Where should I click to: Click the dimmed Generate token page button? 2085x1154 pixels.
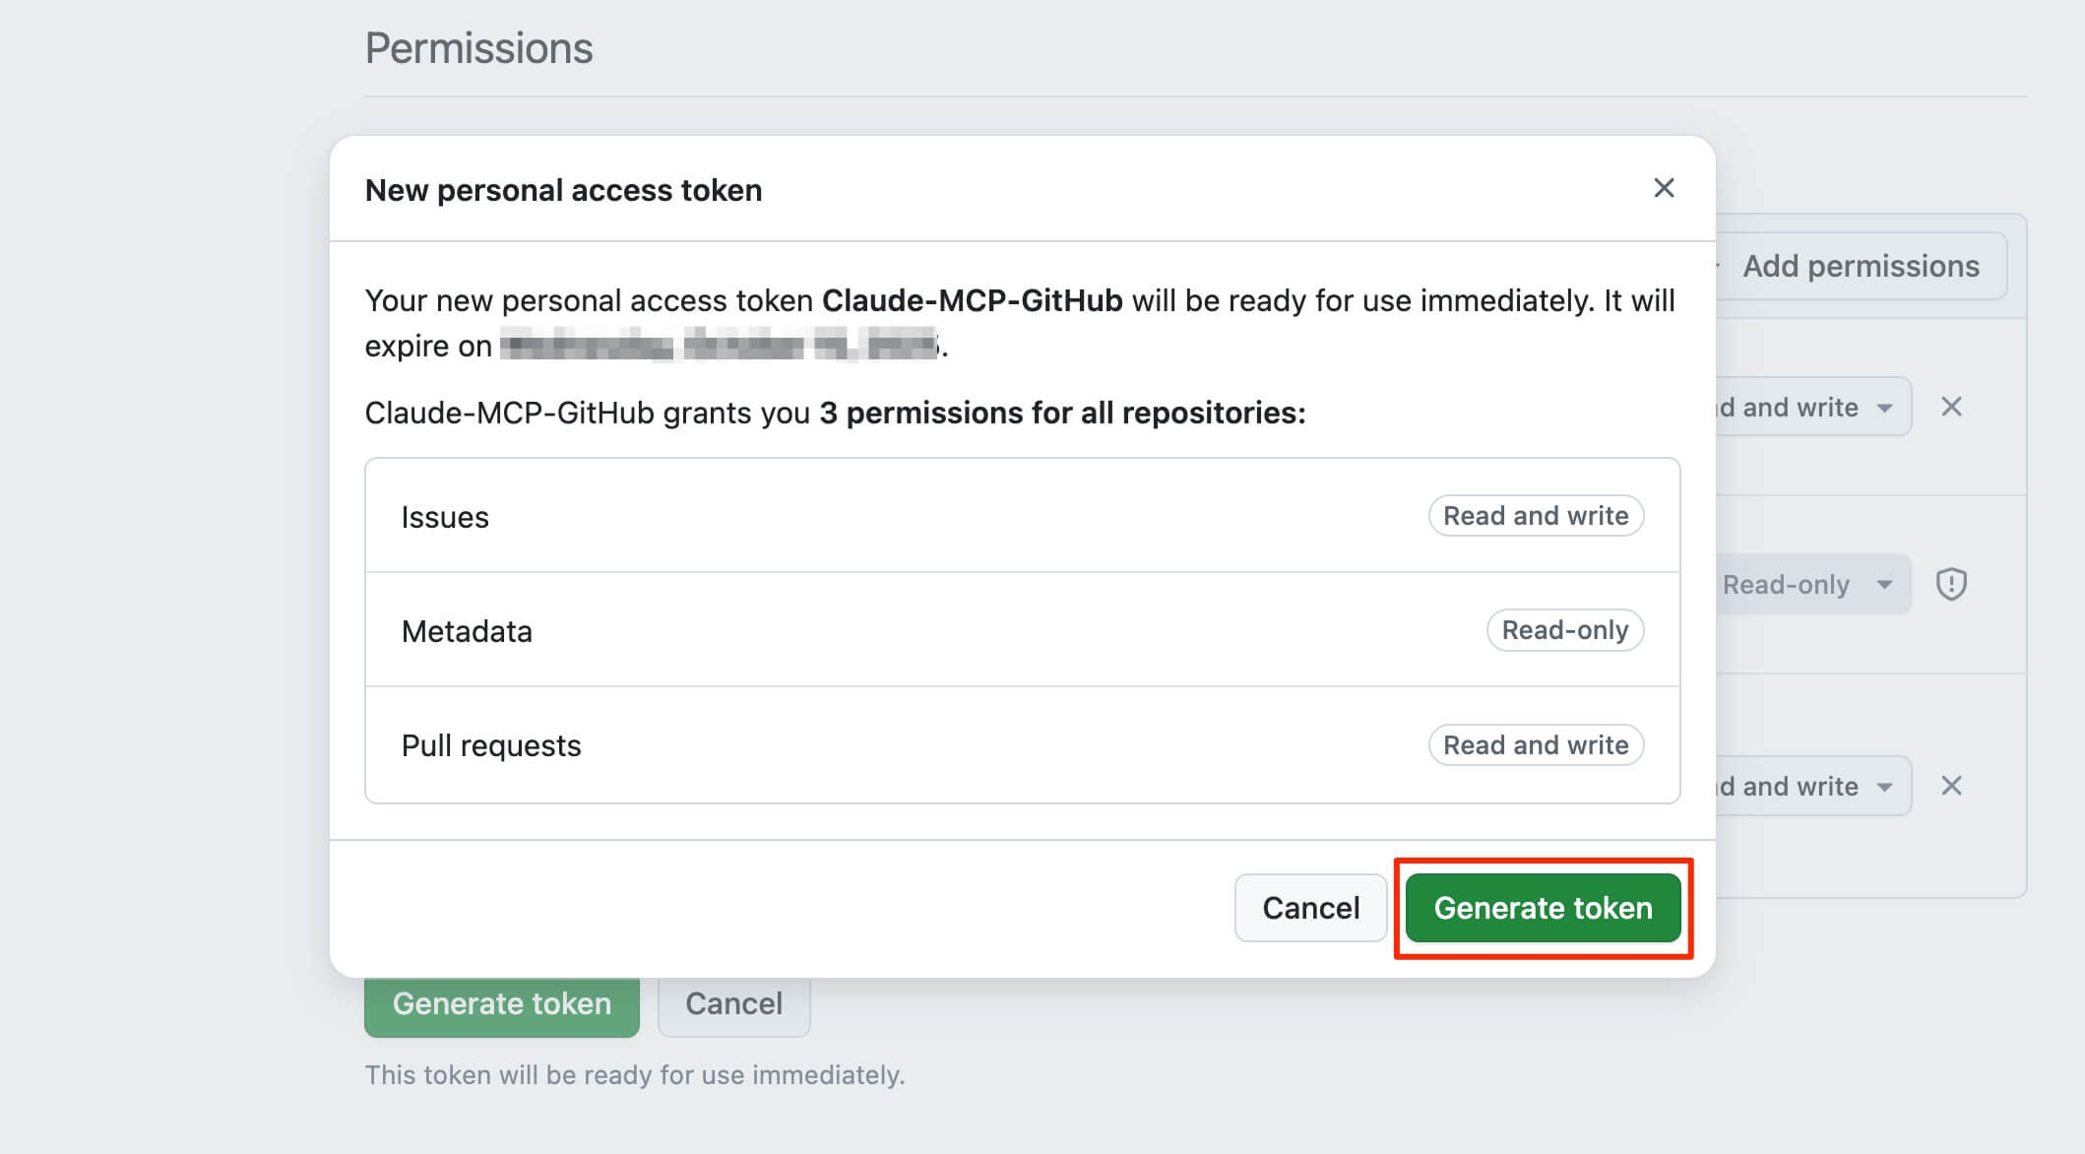(x=501, y=1004)
